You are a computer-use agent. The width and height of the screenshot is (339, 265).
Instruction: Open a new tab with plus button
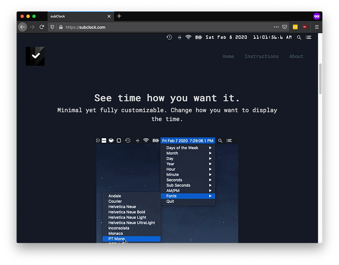click(x=119, y=16)
